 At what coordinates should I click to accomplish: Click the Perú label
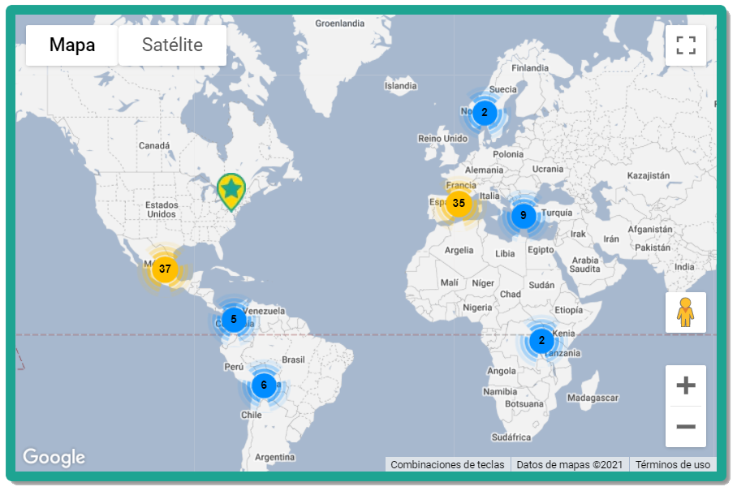coord(234,367)
